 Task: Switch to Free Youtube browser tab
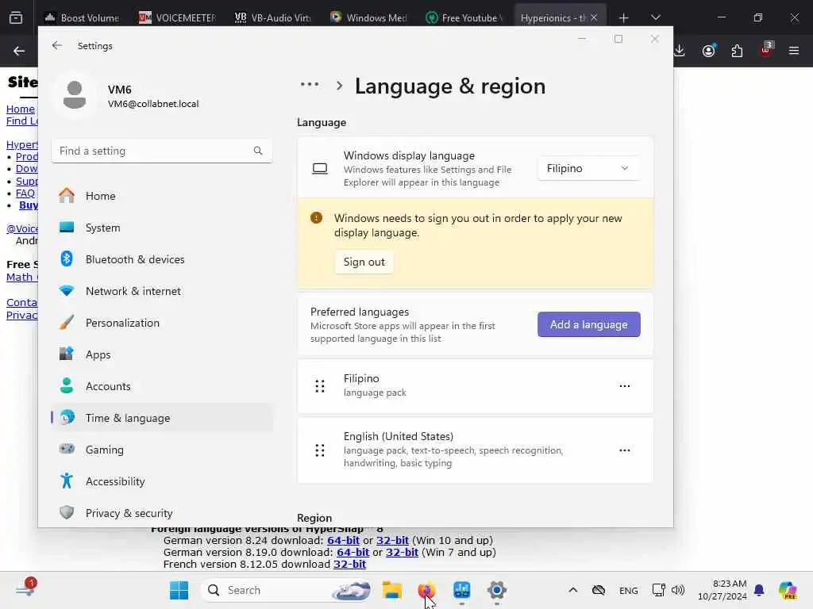[464, 17]
